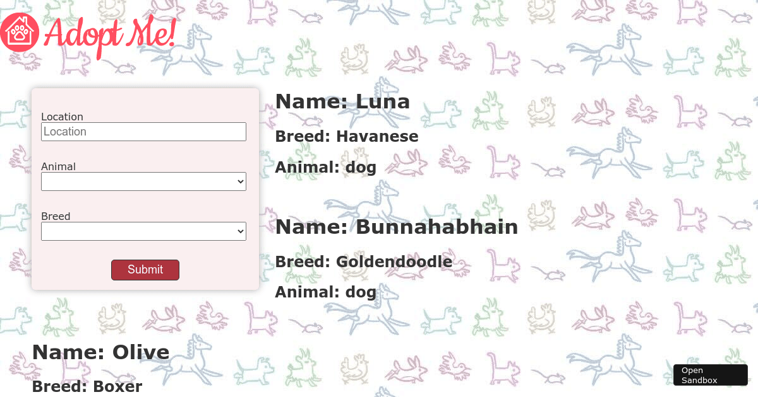Click the Animal label above its dropdown
Image resolution: width=758 pixels, height=397 pixels.
tap(58, 166)
